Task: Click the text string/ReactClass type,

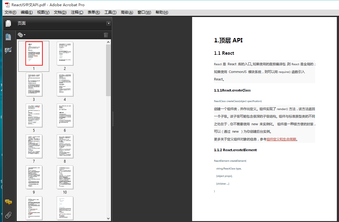Action: point(229,169)
